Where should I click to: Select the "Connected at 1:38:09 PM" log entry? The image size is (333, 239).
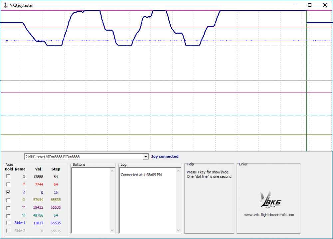click(x=141, y=175)
